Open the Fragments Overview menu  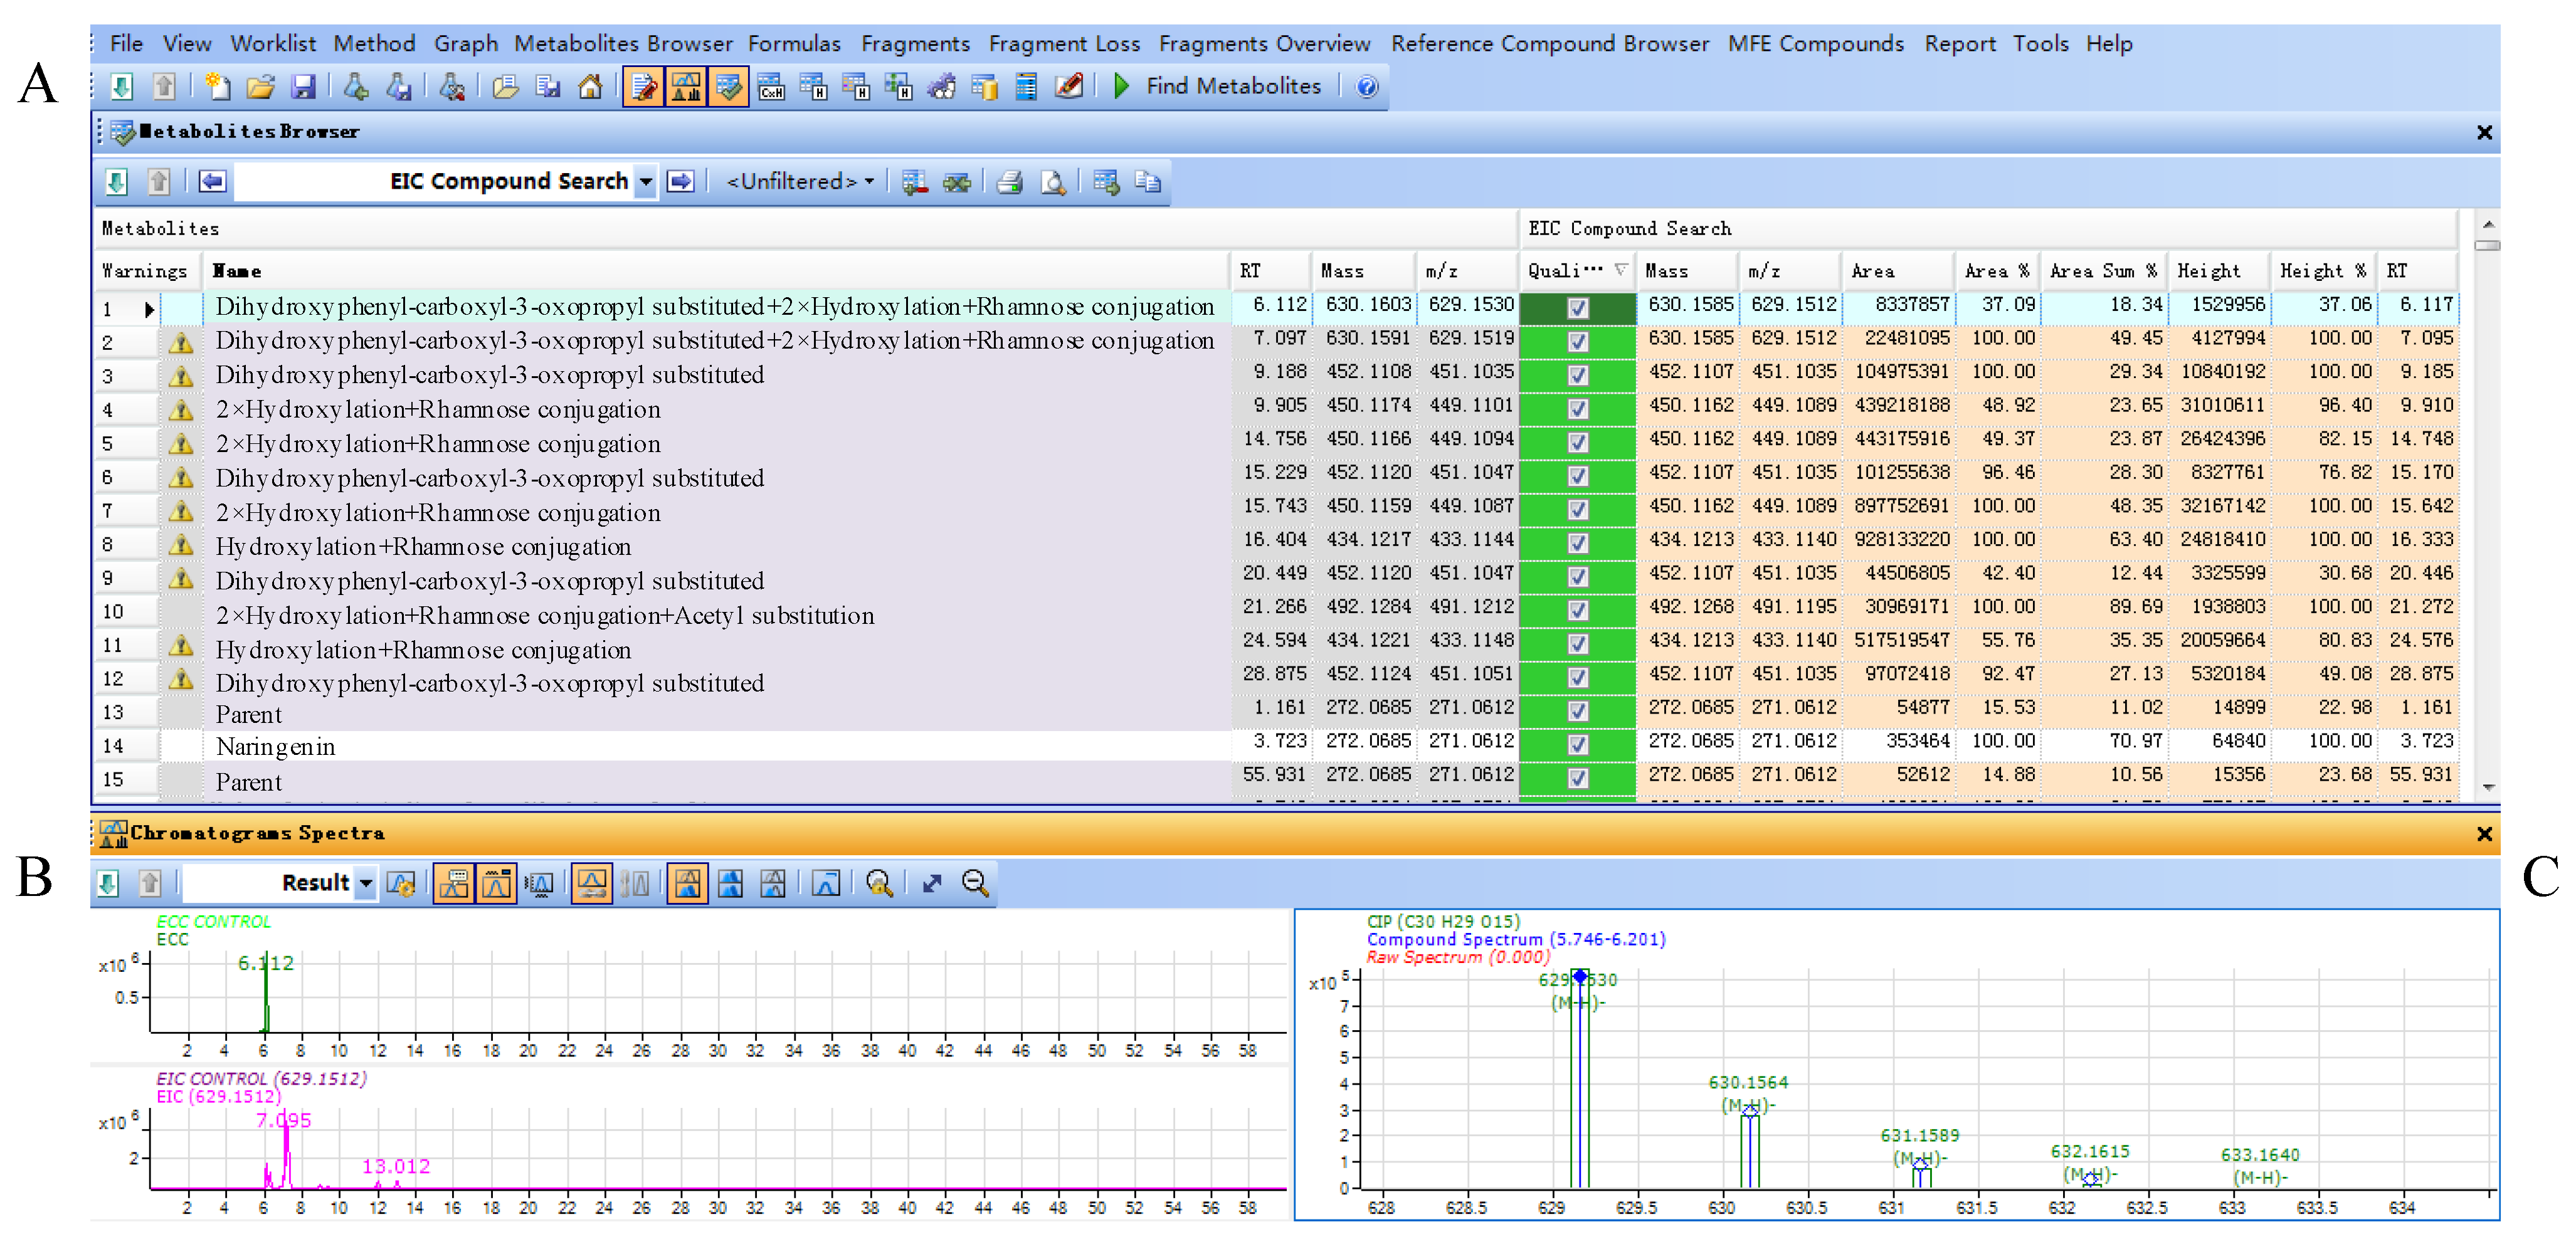[x=1264, y=44]
